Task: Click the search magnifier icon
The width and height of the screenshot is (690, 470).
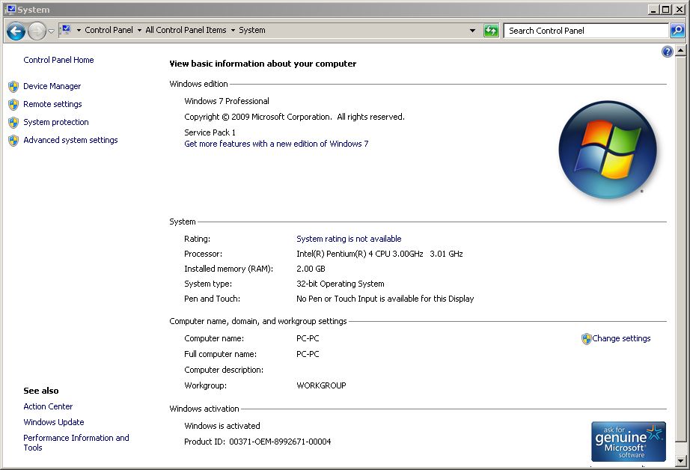Action: click(677, 31)
